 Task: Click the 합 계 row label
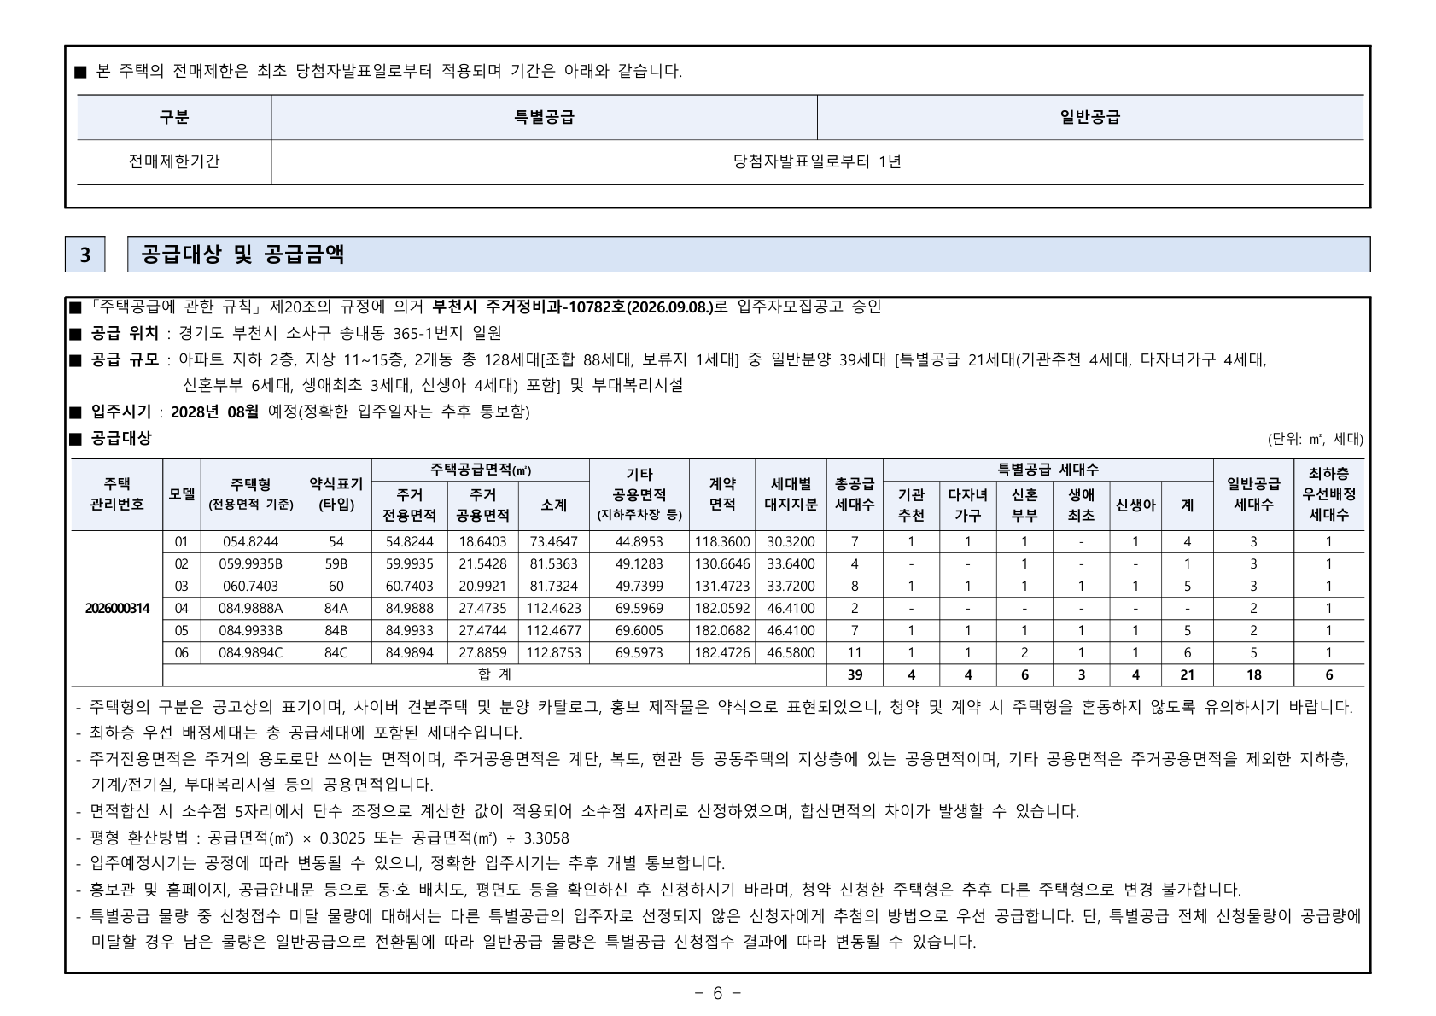point(494,674)
